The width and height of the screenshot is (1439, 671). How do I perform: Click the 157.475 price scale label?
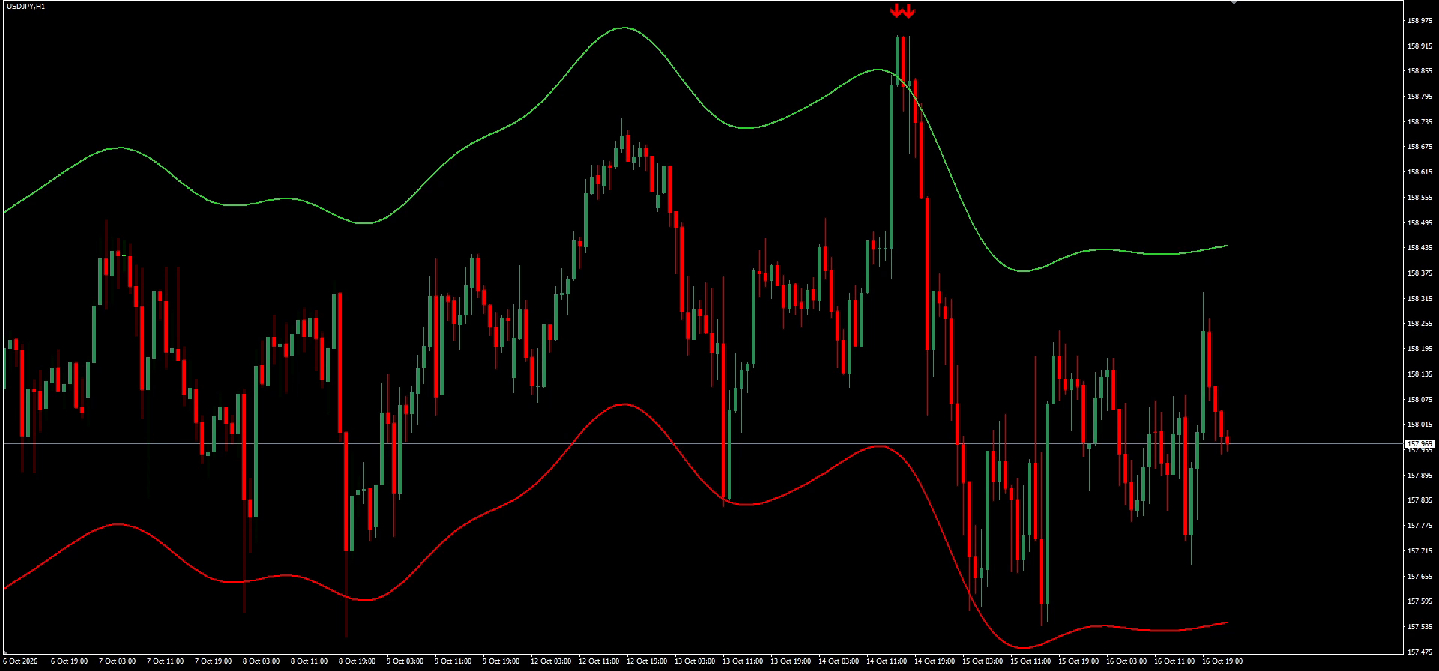click(1420, 652)
